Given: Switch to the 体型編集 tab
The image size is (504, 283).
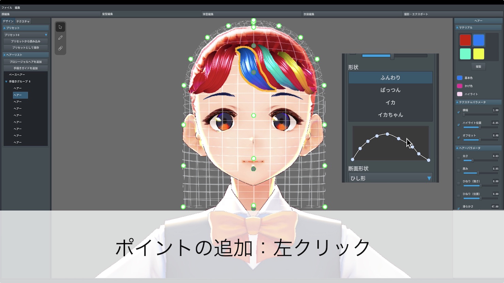Looking at the screenshot, I should [252, 14].
